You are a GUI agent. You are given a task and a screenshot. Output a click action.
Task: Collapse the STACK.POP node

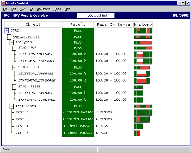tap(14, 48)
